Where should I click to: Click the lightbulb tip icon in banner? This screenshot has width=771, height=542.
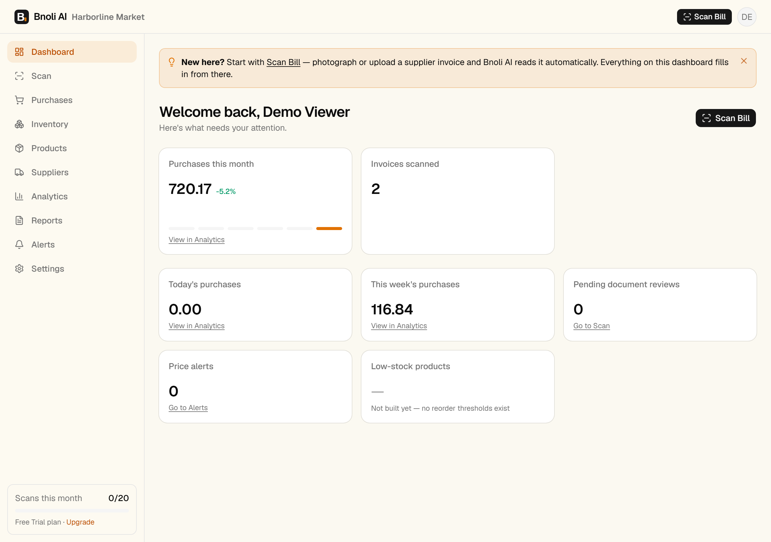(172, 62)
